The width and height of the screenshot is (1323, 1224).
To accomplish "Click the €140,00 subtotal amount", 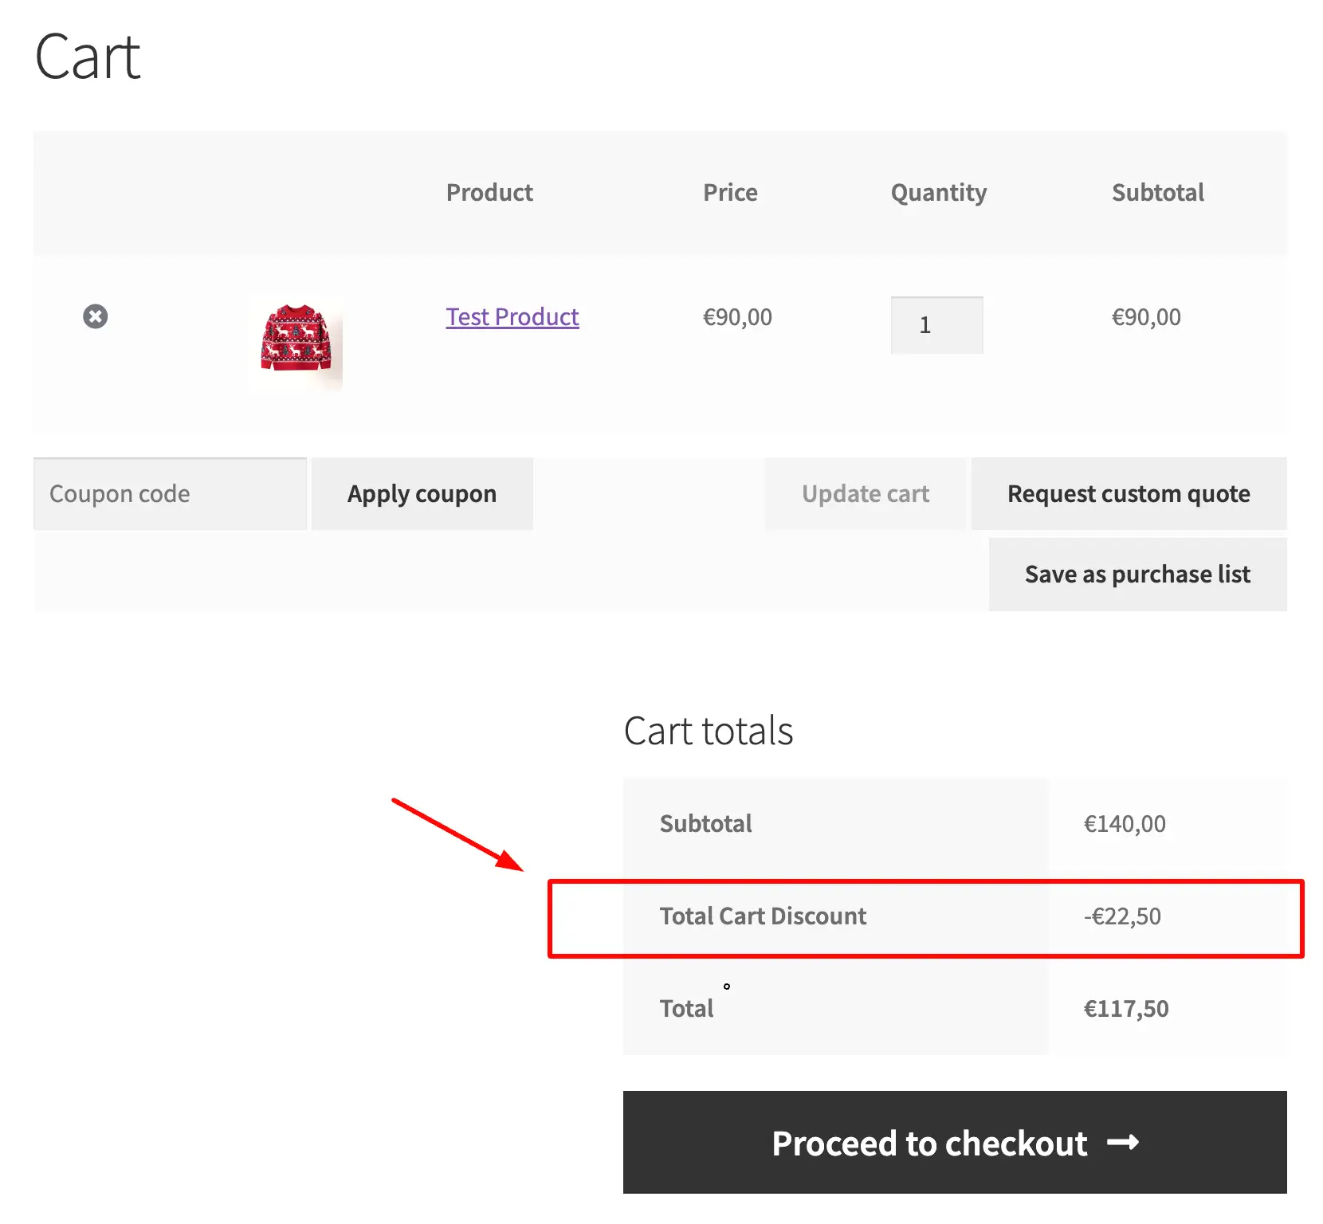I will click(1125, 824).
